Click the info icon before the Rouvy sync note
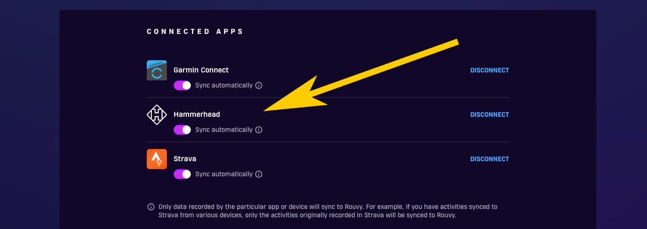The image size is (647, 229). pyautogui.click(x=151, y=207)
